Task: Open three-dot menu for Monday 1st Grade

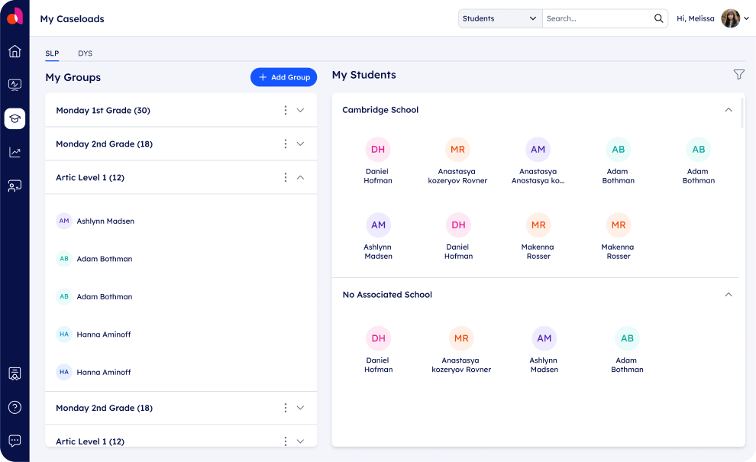Action: [x=286, y=110]
